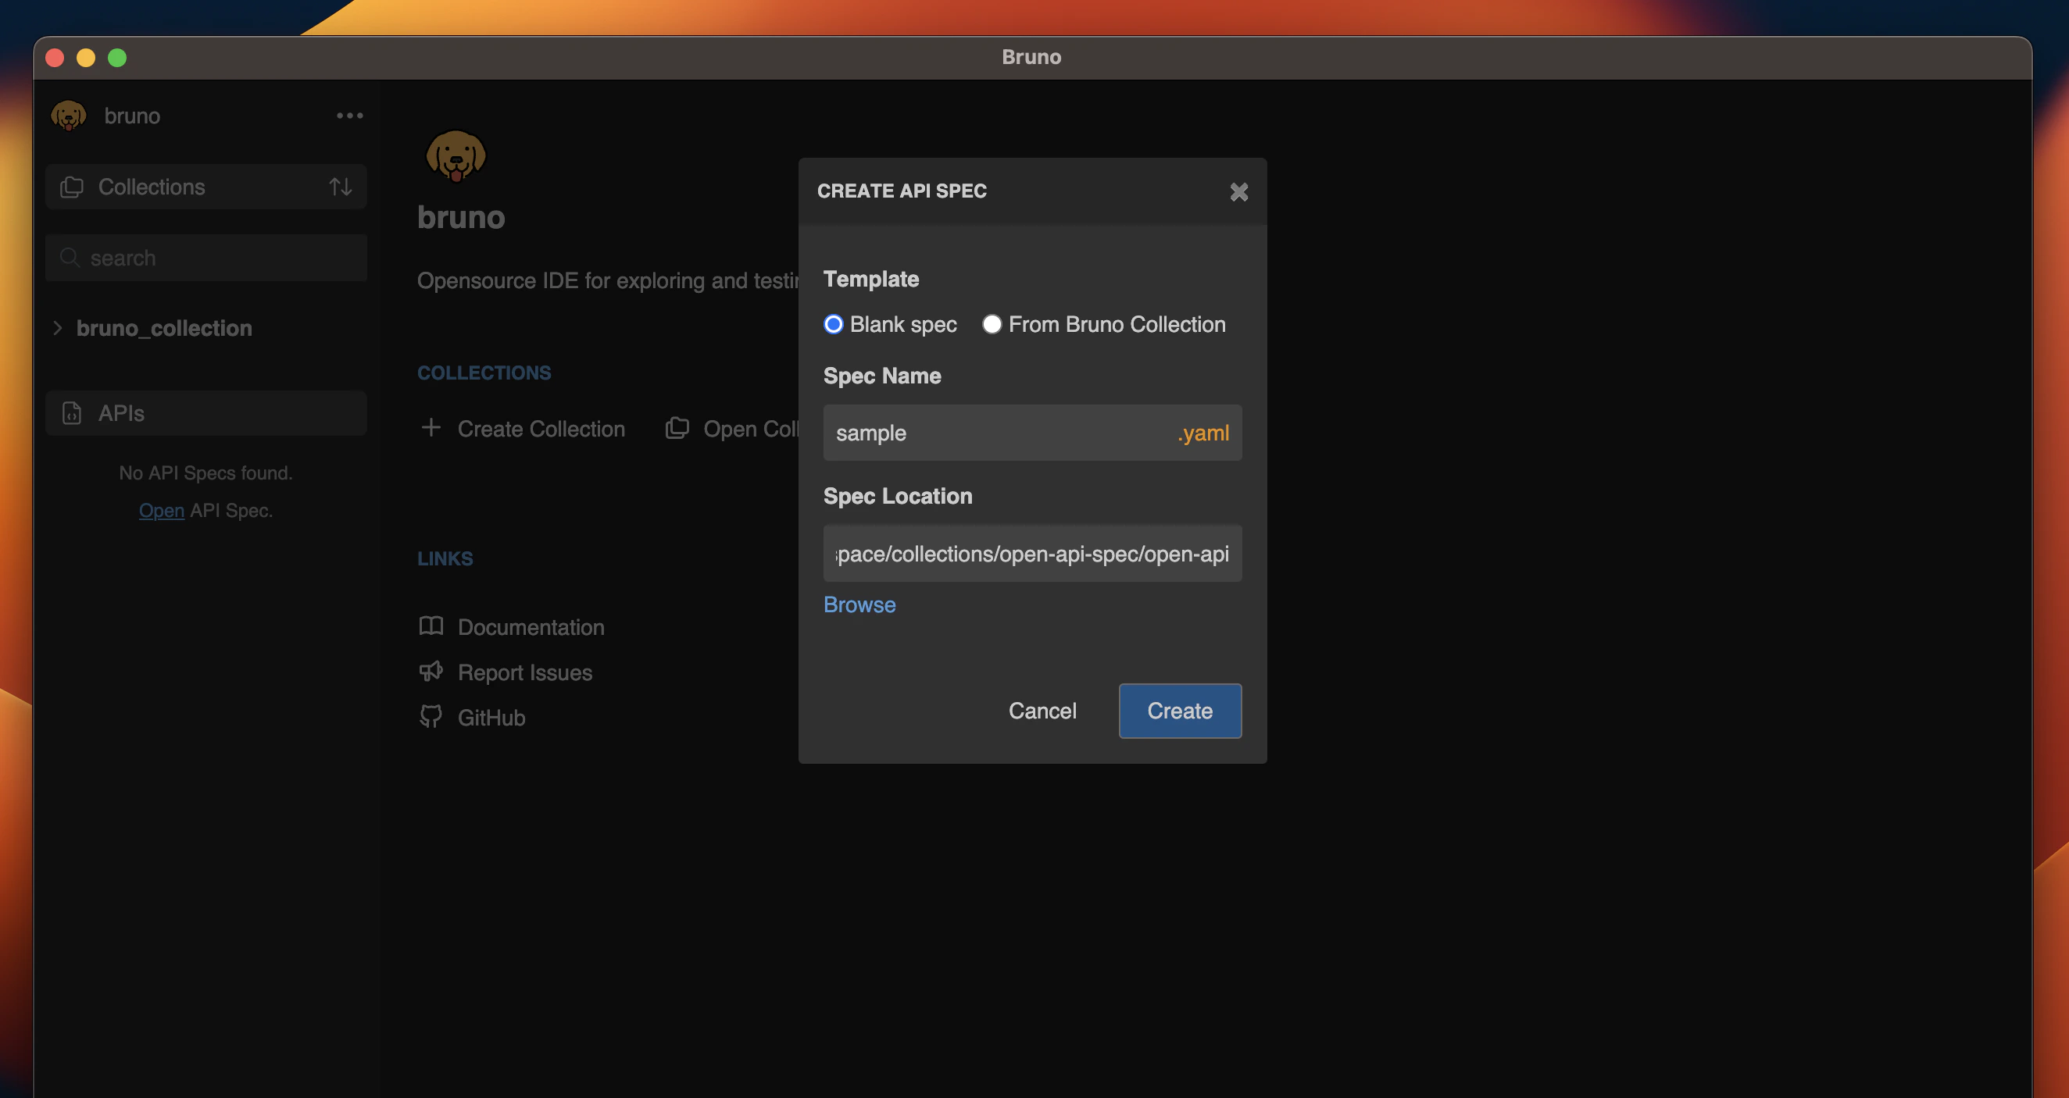The height and width of the screenshot is (1098, 2069).
Task: Click the collections sort arrows icon
Action: tap(341, 187)
